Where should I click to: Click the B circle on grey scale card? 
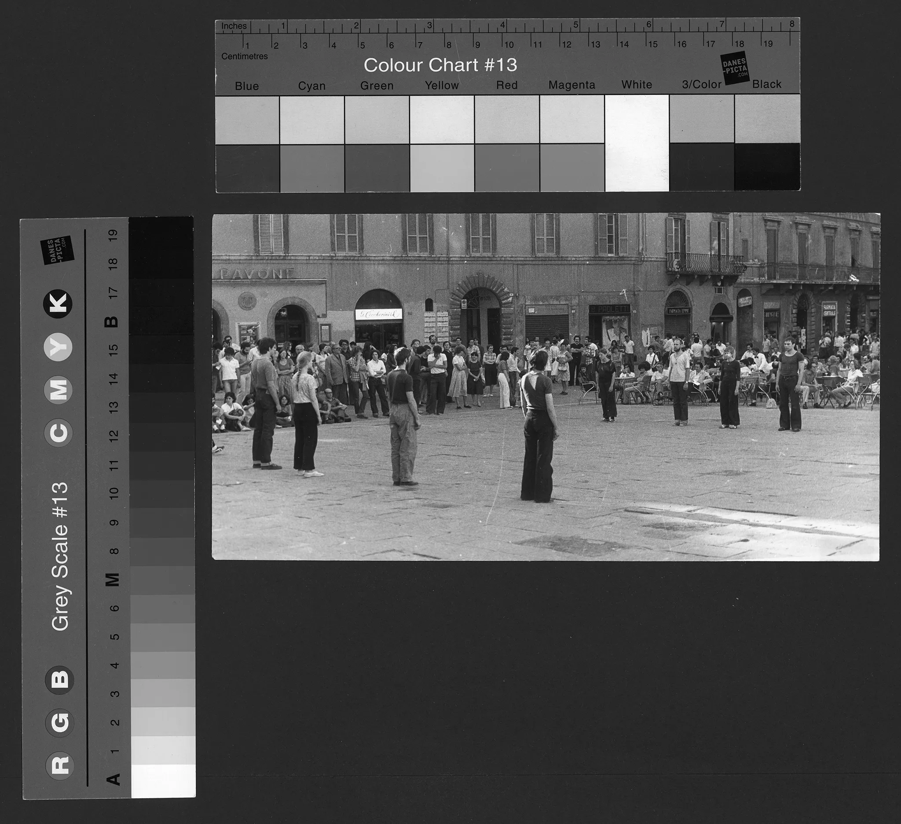pos(59,680)
